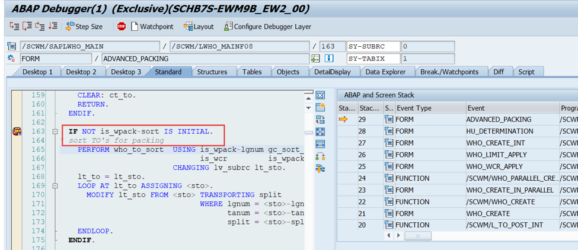Click the /SCWM/SAPLWHO_MAIN program field
The height and width of the screenshot is (250, 578).
click(90, 46)
